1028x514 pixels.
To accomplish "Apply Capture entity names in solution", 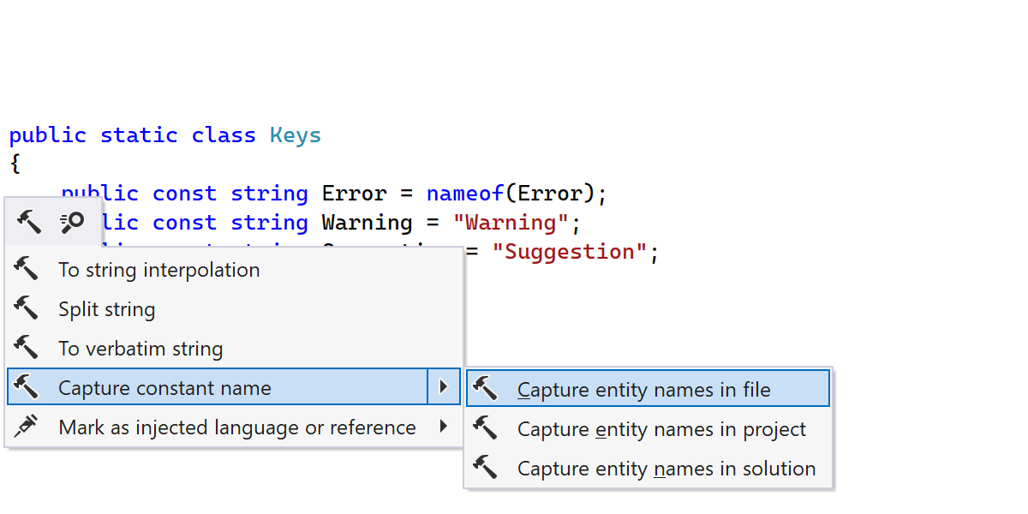I will (666, 469).
